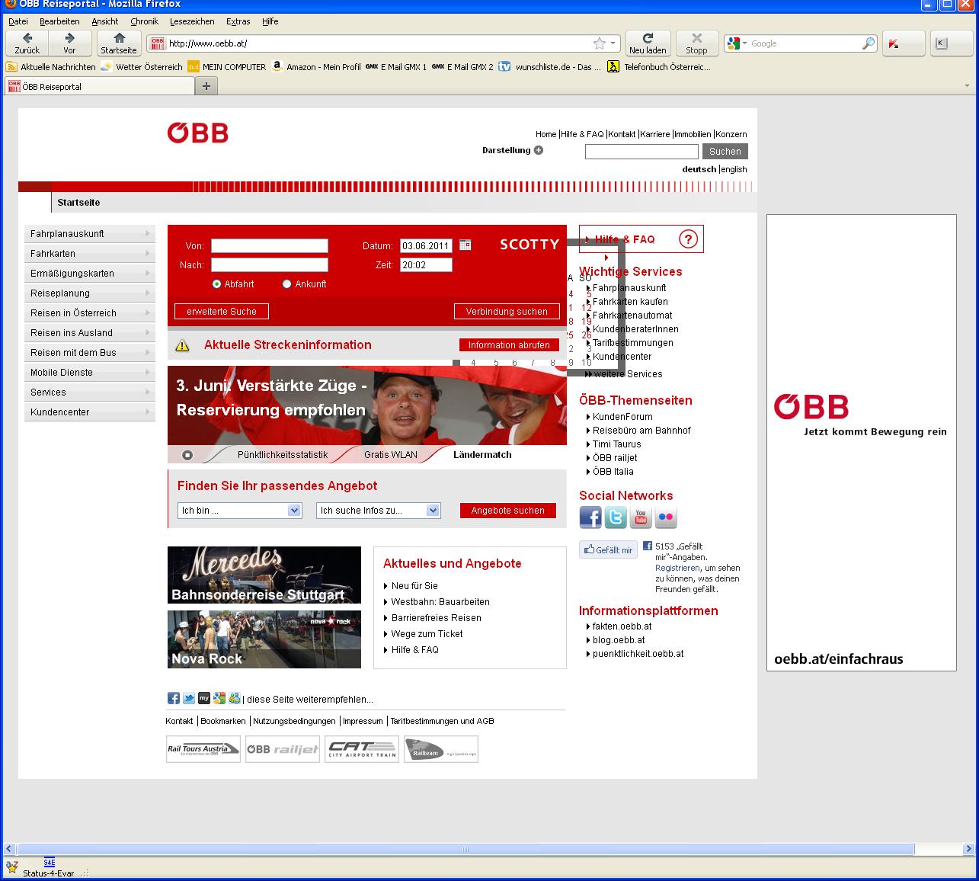Go back with the Zurück button
This screenshot has height=881, width=979.
click(27, 43)
